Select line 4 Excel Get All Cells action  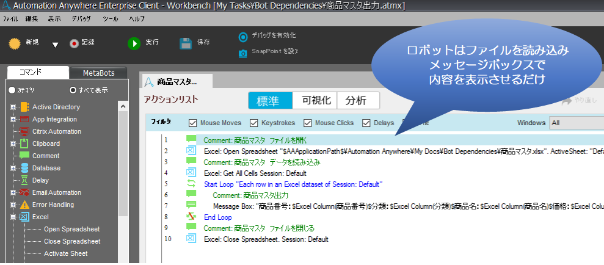click(x=255, y=173)
